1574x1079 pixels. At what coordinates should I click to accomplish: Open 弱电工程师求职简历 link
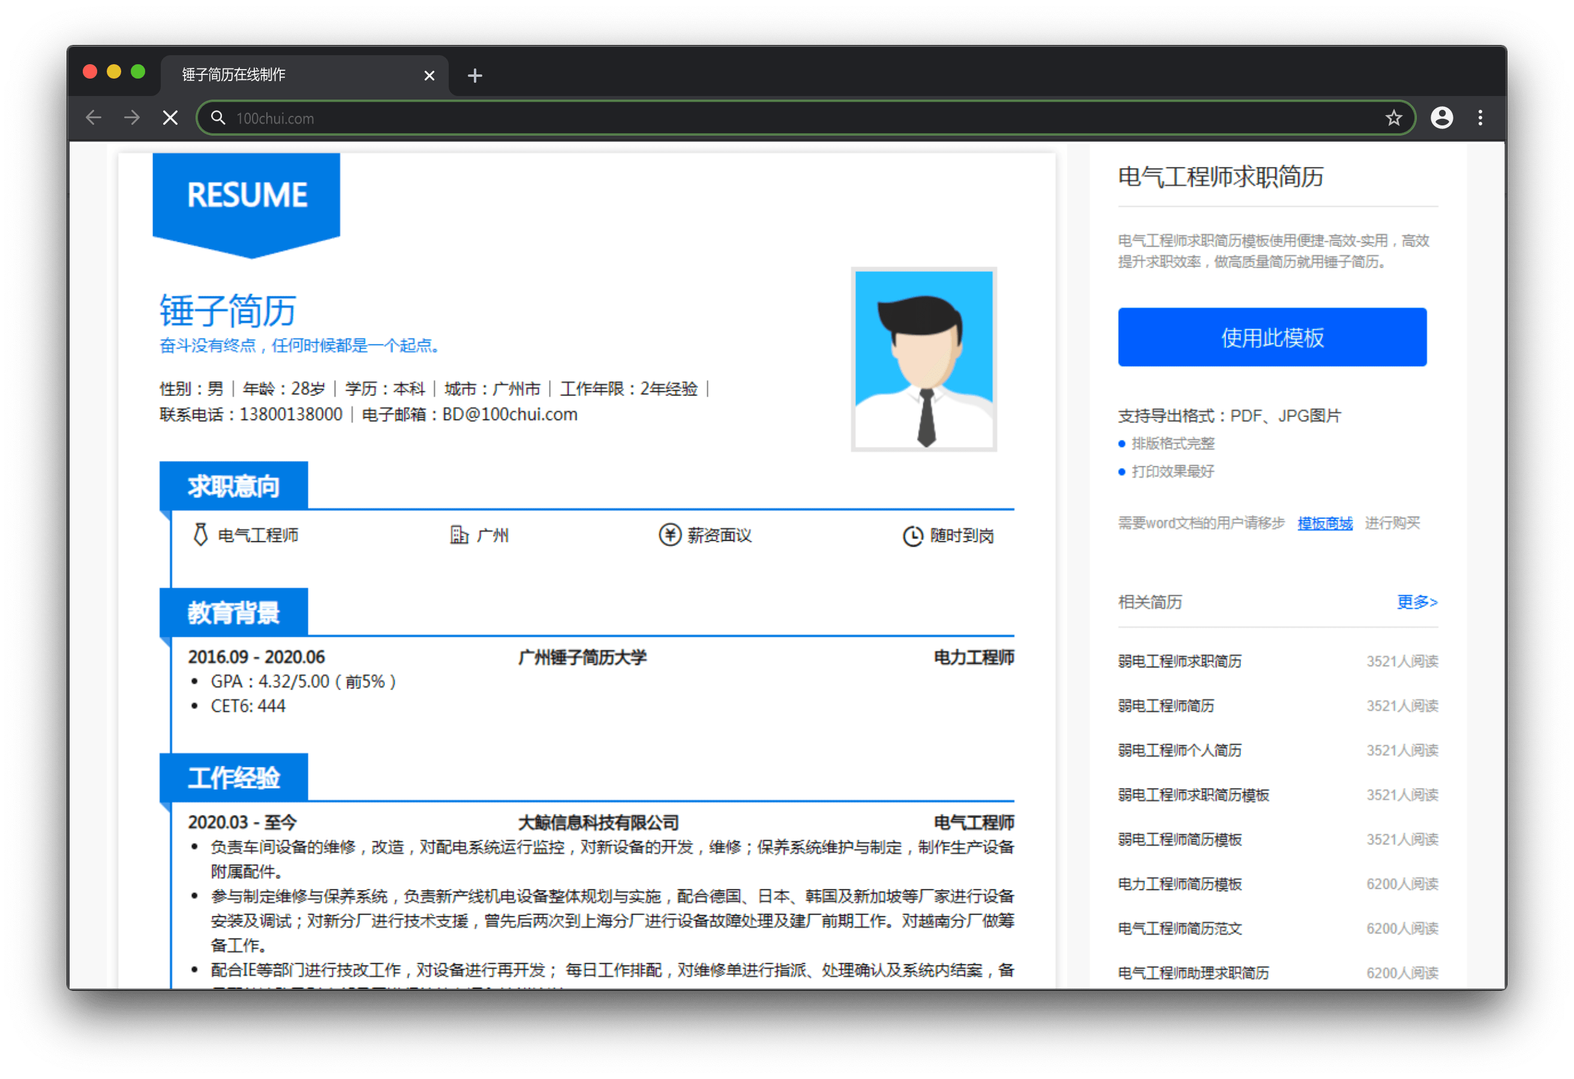[x=1180, y=661]
